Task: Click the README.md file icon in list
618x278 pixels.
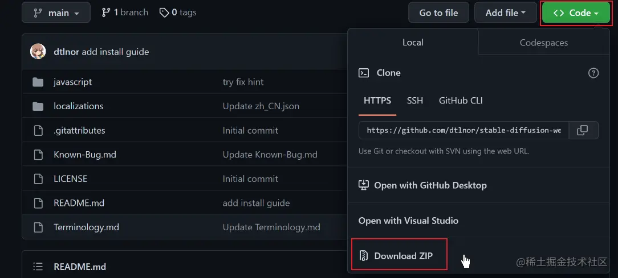Action: tap(38, 204)
